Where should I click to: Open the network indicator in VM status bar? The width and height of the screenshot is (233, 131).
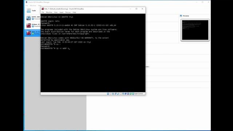click(116, 94)
